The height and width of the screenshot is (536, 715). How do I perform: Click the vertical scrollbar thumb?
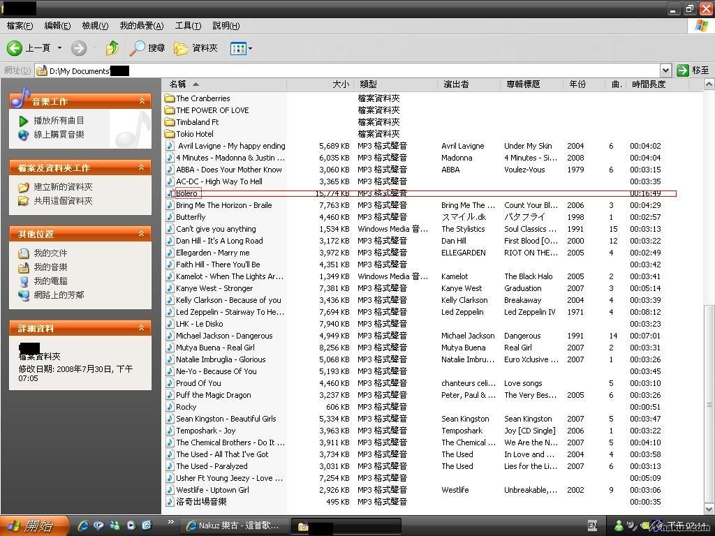[x=709, y=403]
